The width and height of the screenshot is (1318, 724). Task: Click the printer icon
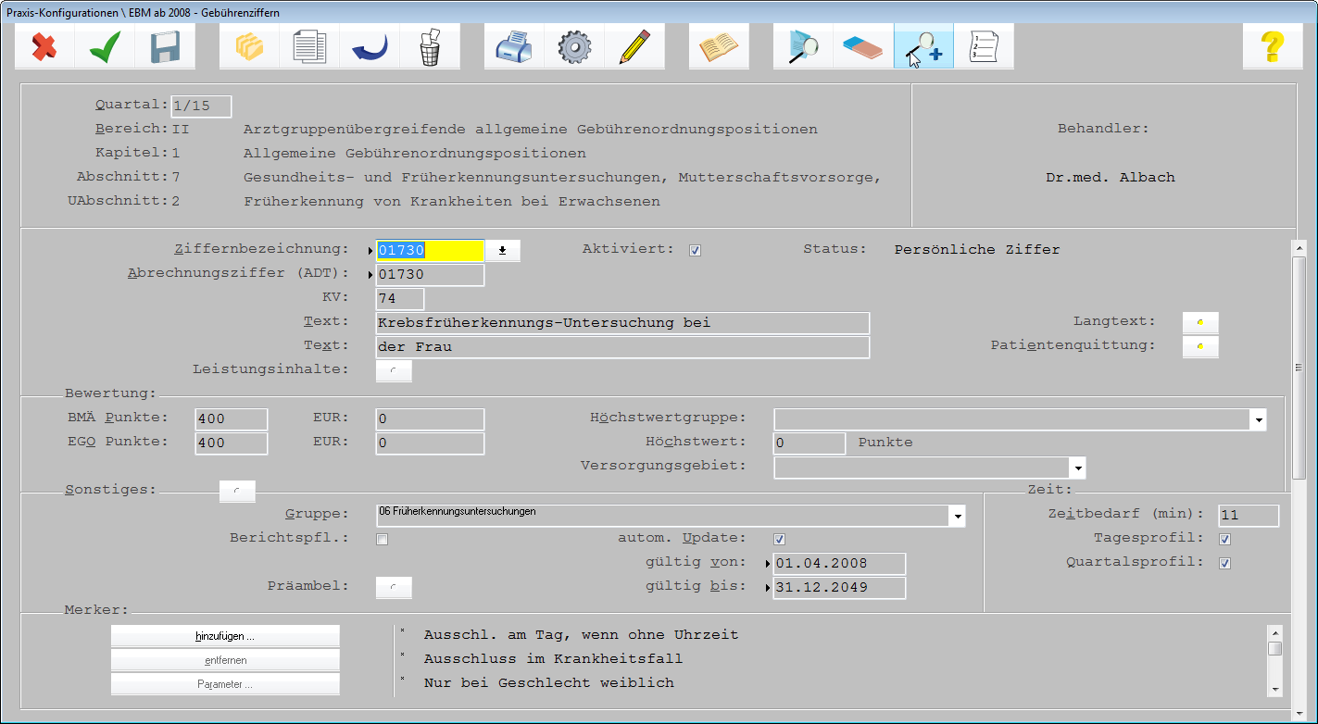514,46
